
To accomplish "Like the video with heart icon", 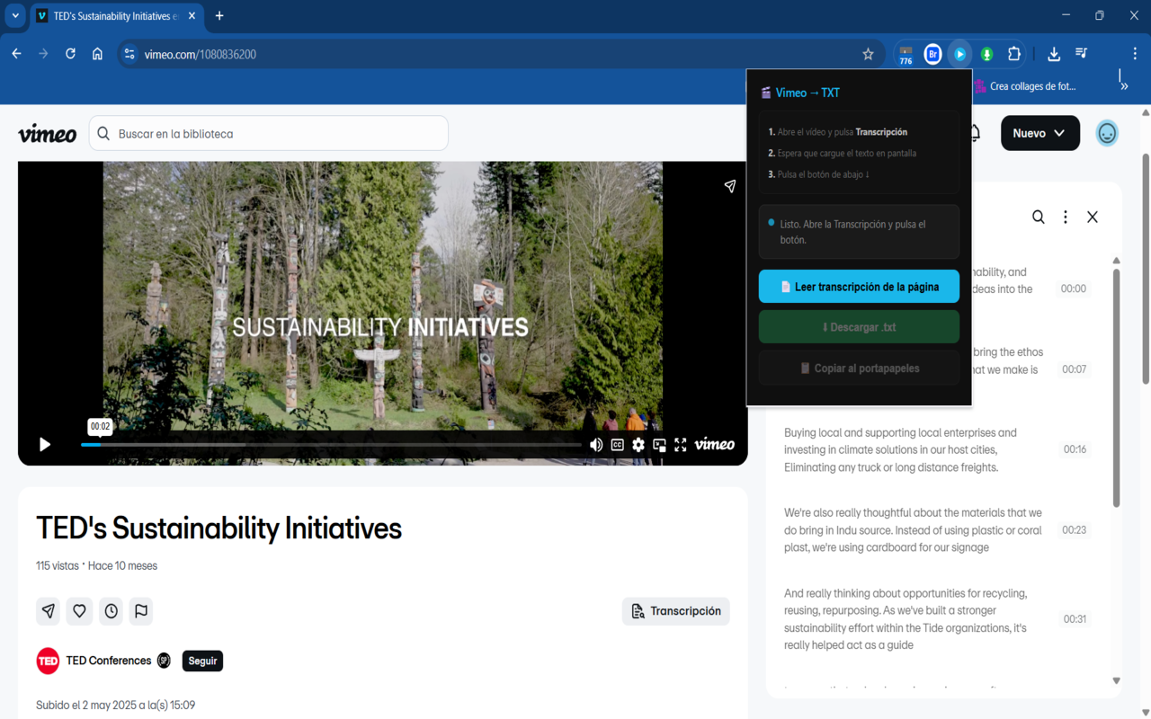I will tap(79, 611).
